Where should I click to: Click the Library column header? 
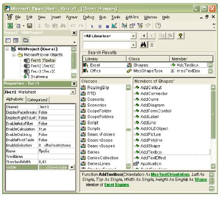(x=104, y=59)
